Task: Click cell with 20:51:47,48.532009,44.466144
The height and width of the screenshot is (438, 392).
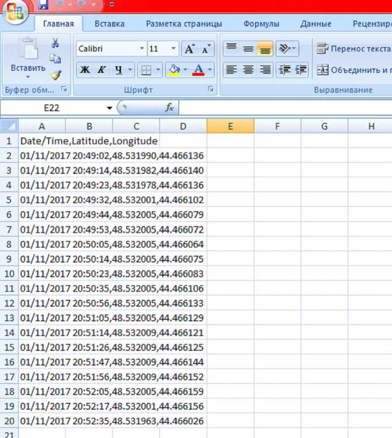Action: pos(112,362)
